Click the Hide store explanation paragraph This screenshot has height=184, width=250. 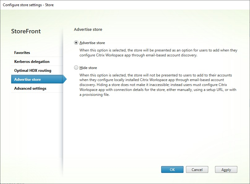click(155, 85)
